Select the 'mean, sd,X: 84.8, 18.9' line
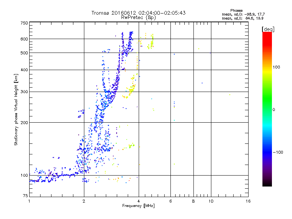 243,18
